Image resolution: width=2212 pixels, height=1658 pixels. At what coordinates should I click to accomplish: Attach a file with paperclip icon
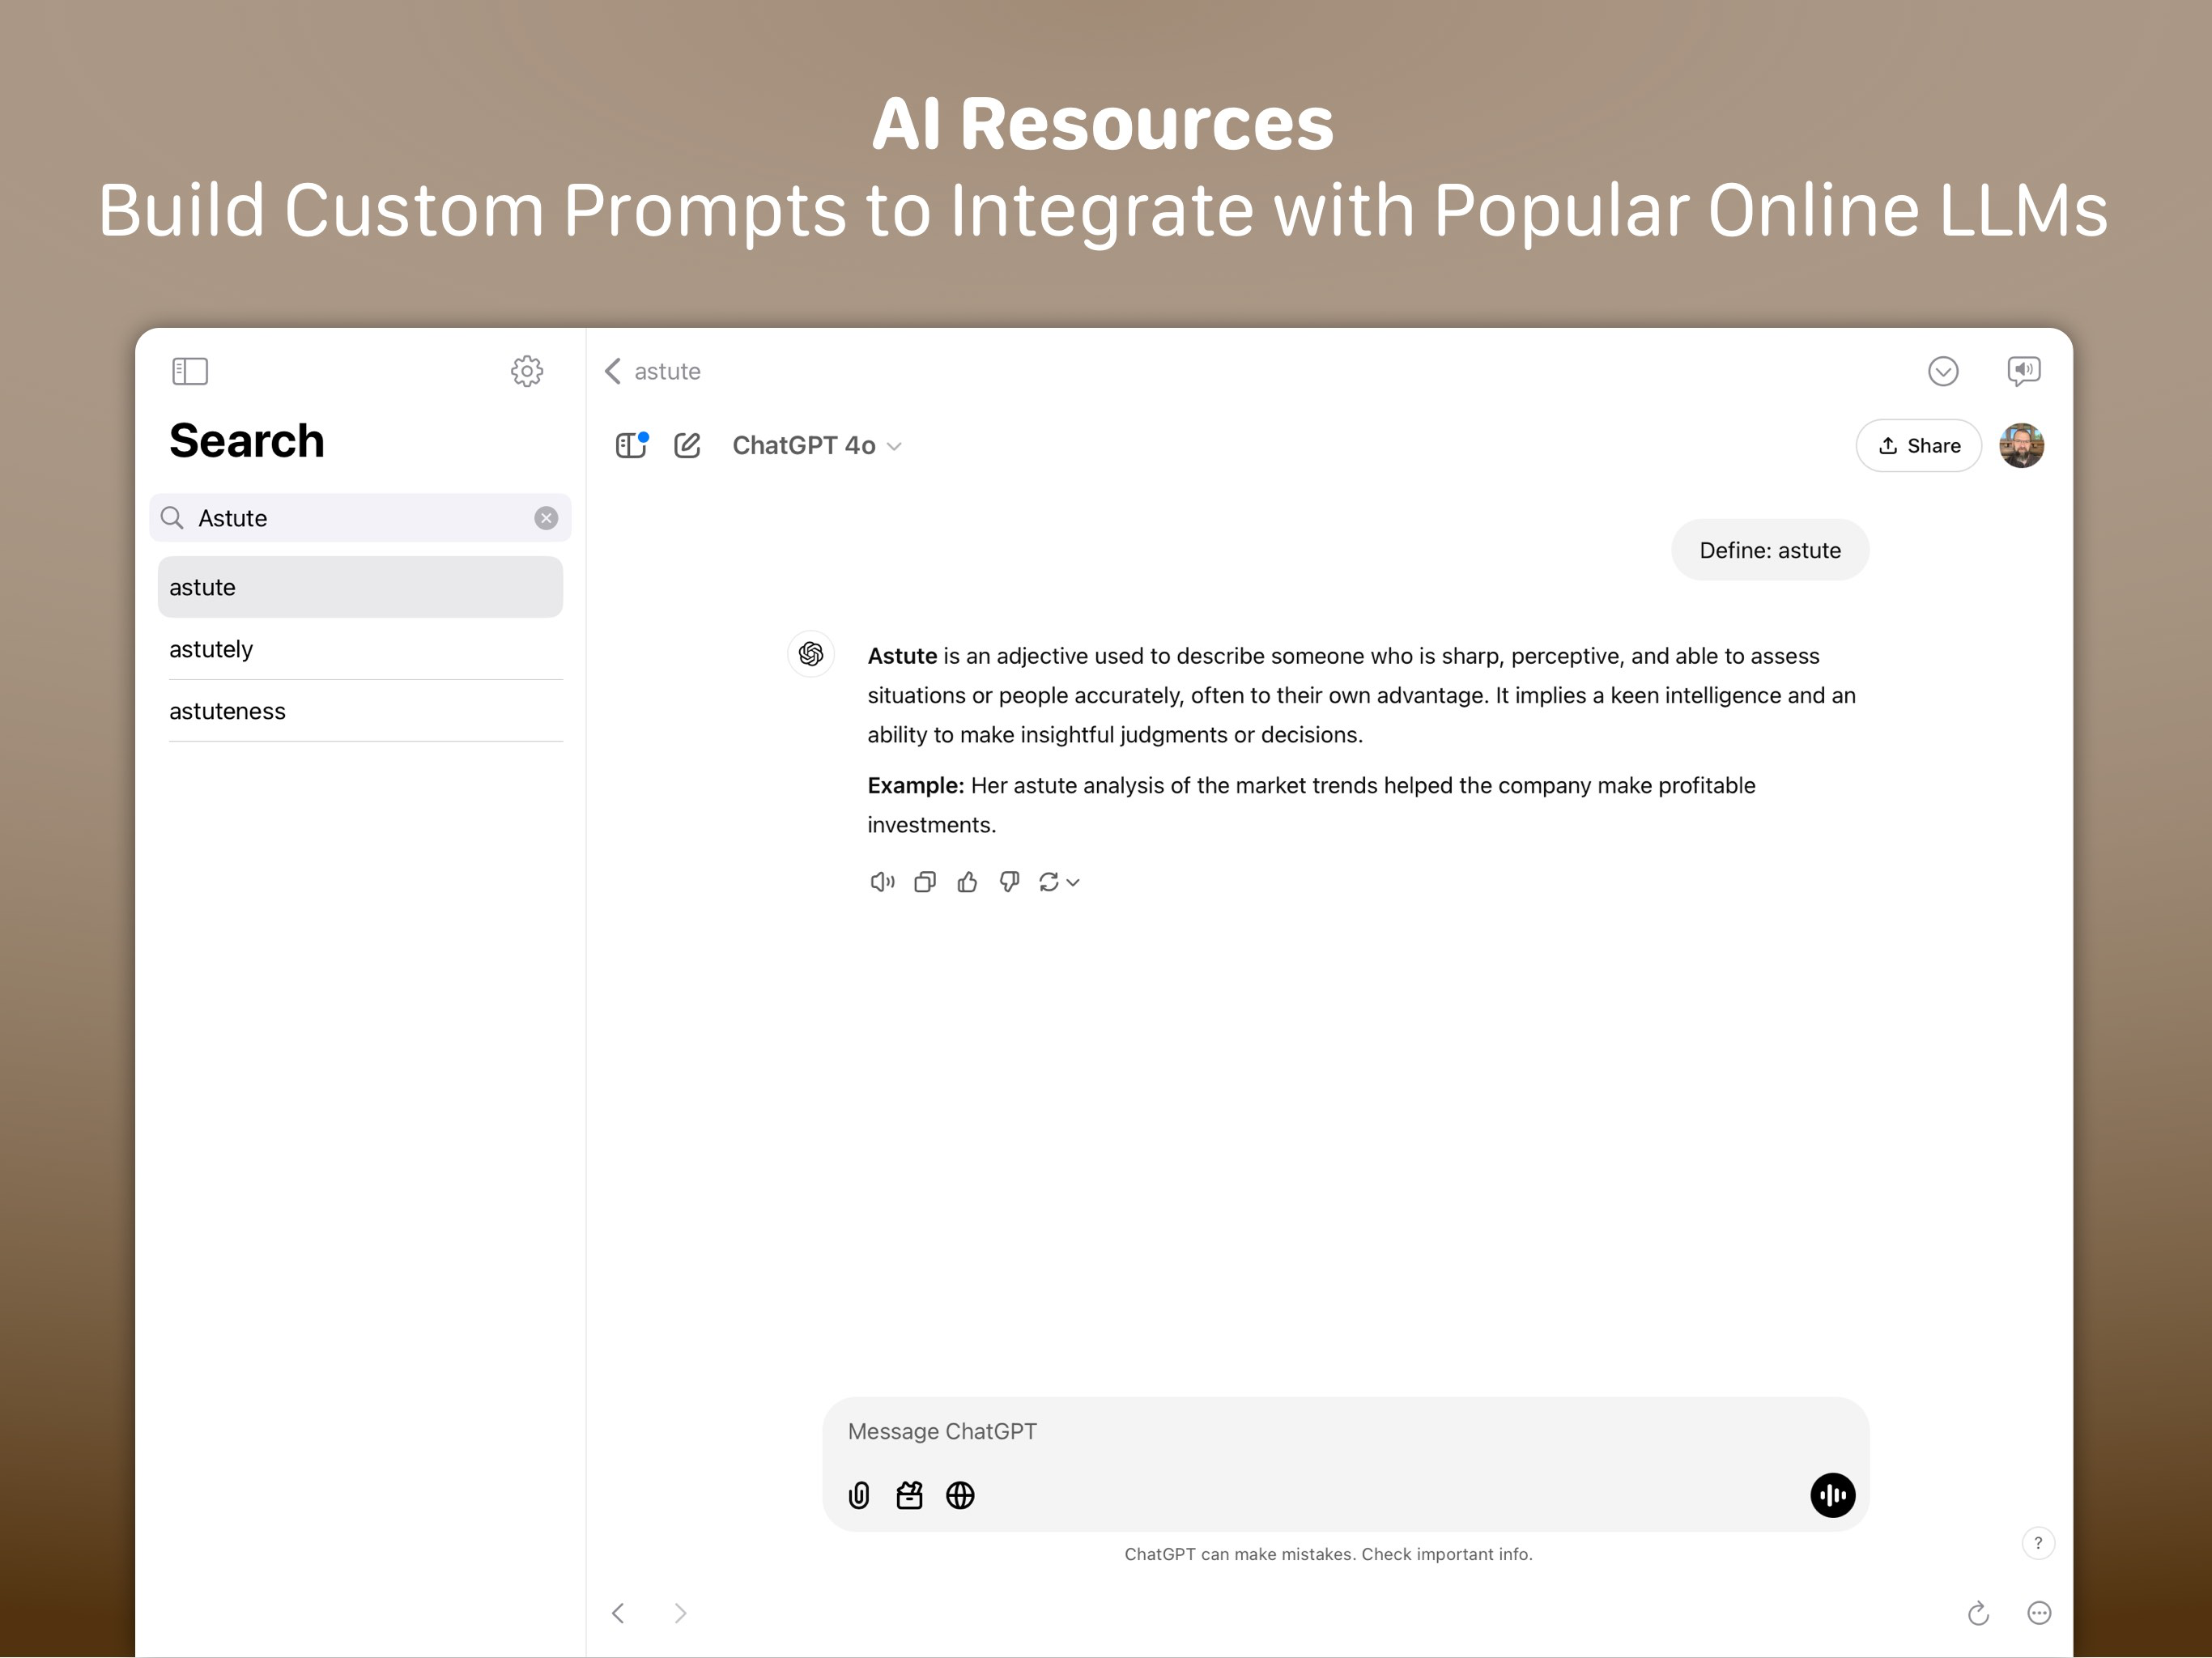click(859, 1495)
